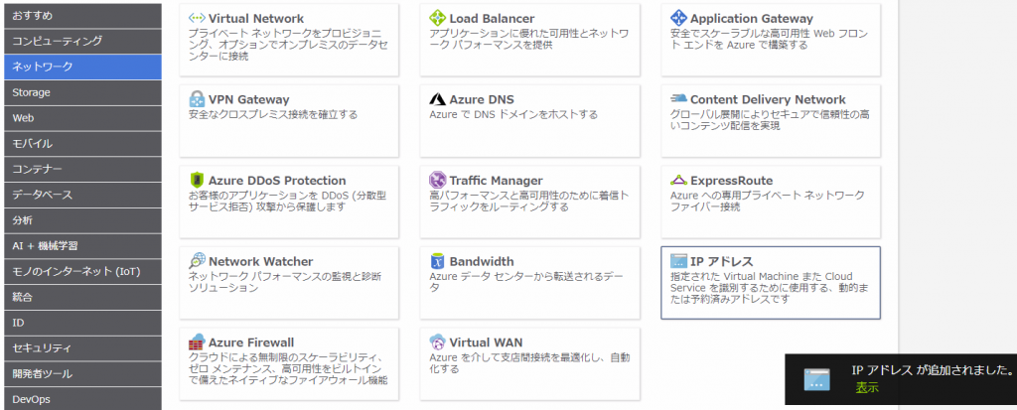The height and width of the screenshot is (410, 1017).
Task: Click the Azure DNS icon
Action: click(437, 100)
